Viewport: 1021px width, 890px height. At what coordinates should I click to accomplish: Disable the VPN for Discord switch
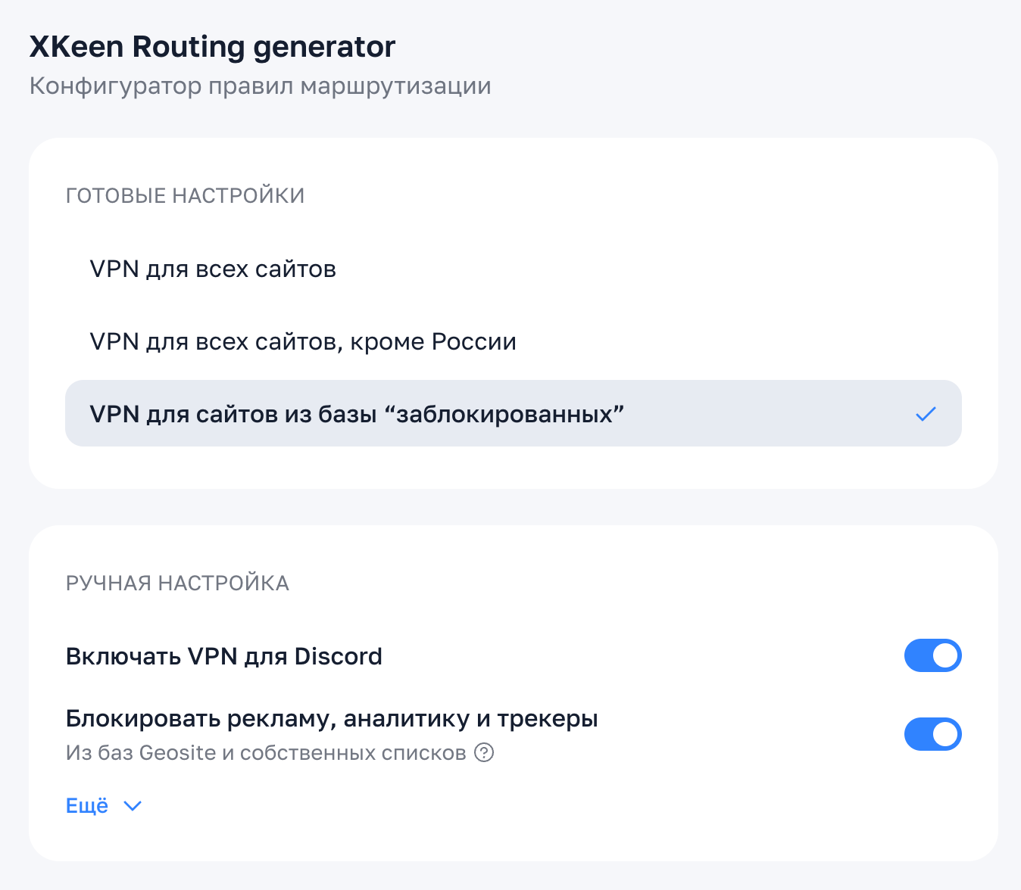(932, 655)
